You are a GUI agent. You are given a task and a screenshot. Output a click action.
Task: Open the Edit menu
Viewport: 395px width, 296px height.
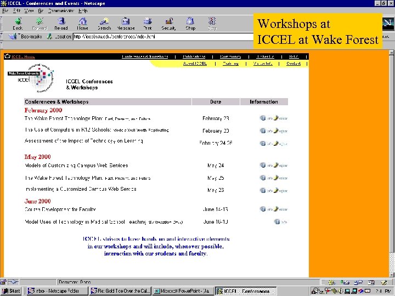tap(16, 11)
